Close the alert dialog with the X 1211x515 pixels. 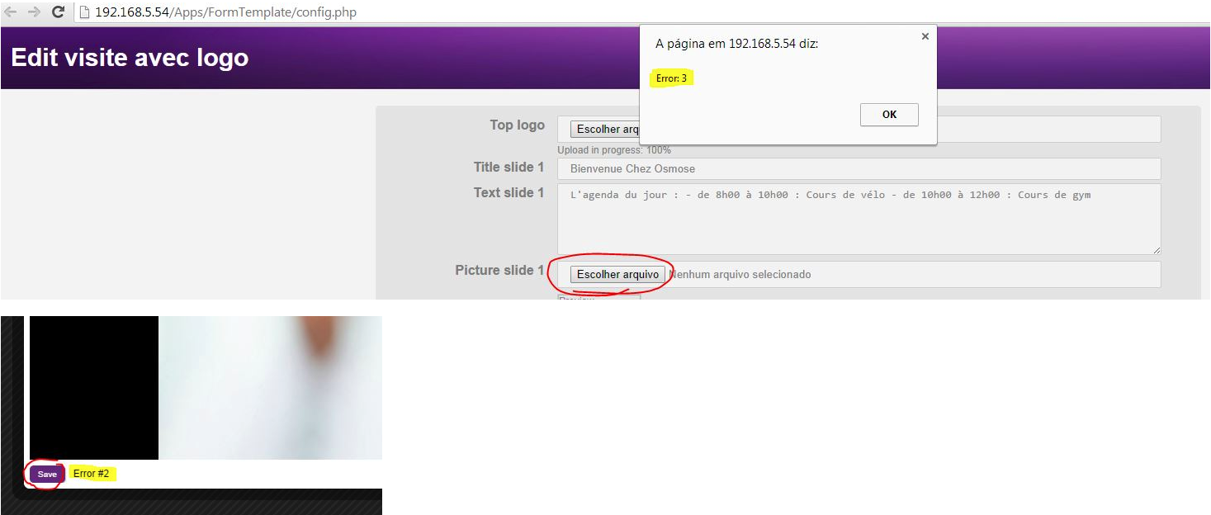click(925, 36)
